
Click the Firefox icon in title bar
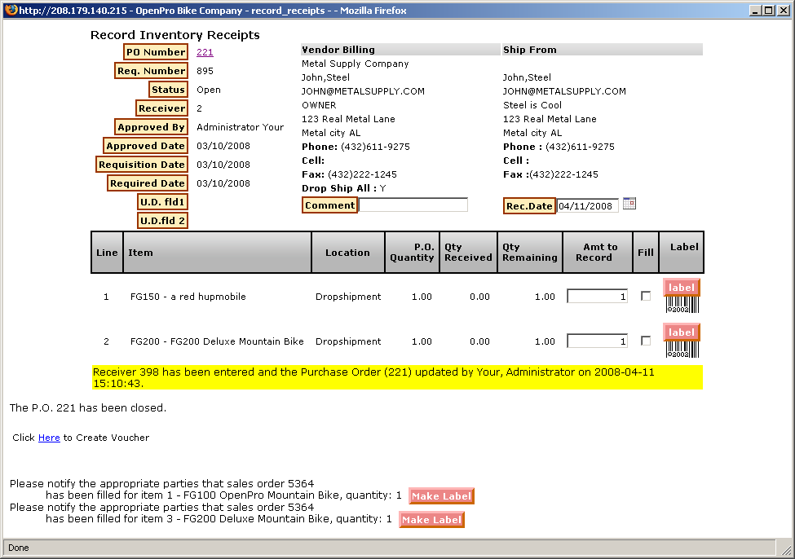[x=11, y=11]
